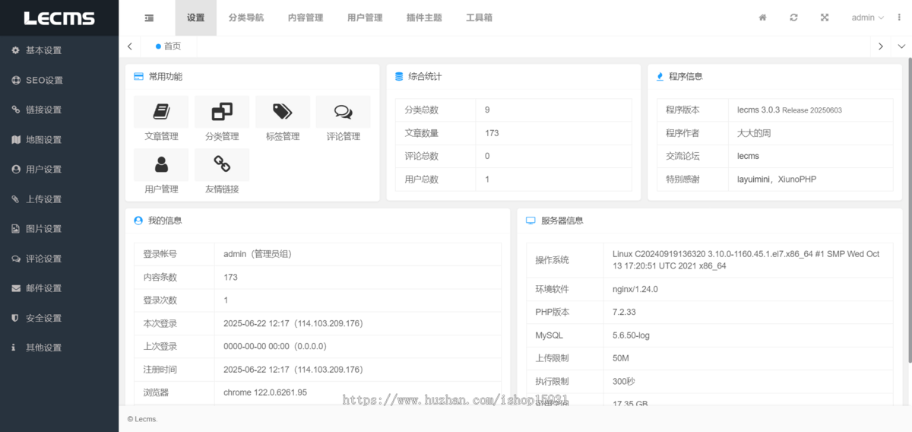This screenshot has width=912, height=432.
Task: Switch to the 设置 top tab
Action: (195, 17)
